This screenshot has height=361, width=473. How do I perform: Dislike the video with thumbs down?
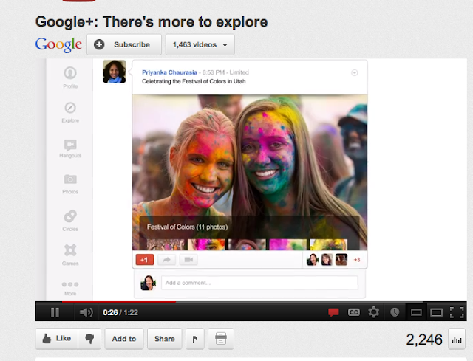point(89,339)
